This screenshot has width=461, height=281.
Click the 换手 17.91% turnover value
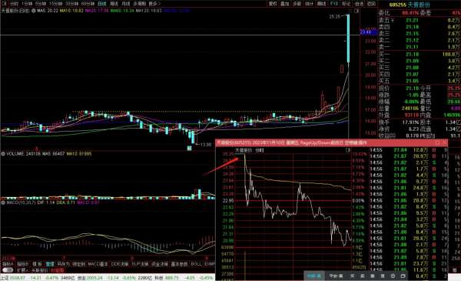(412, 122)
